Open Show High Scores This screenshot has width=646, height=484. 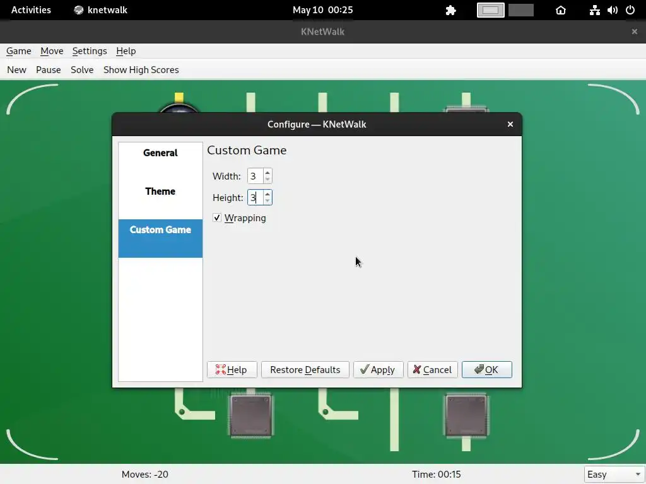(x=141, y=70)
